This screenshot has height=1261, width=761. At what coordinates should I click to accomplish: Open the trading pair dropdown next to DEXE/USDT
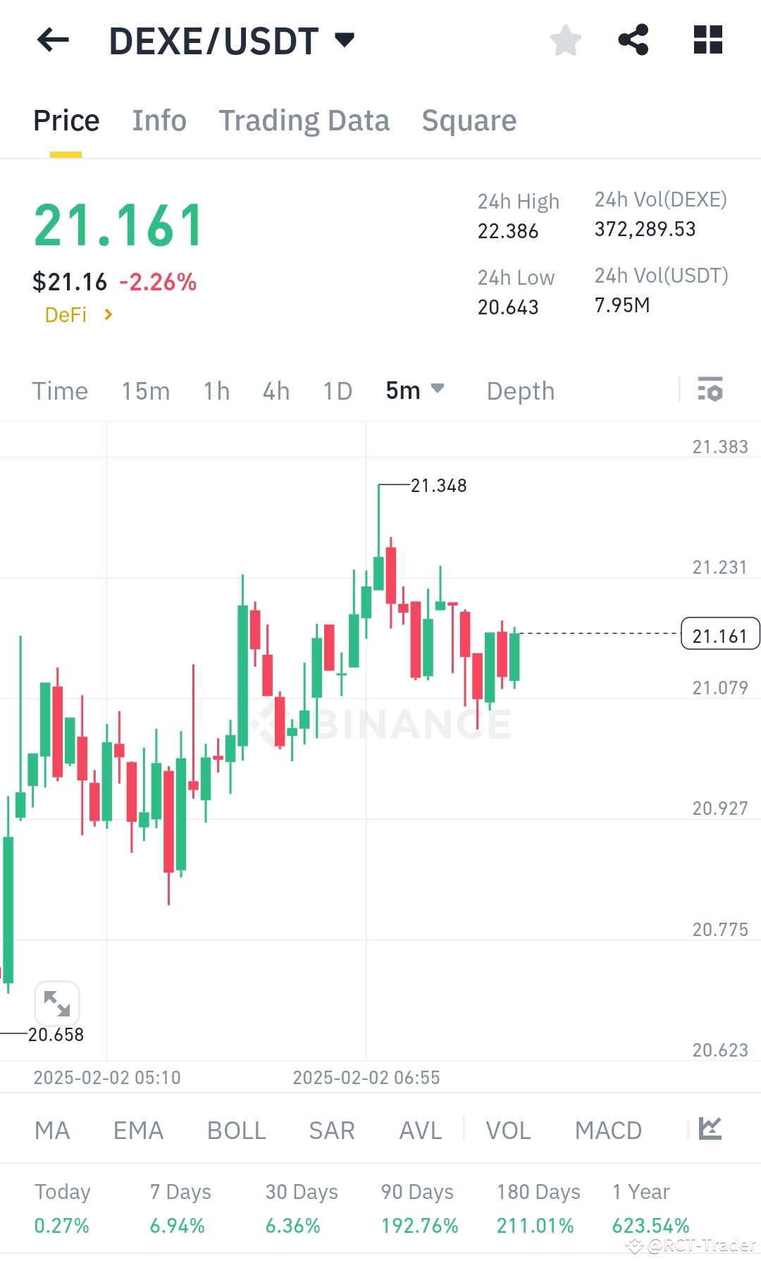click(345, 40)
